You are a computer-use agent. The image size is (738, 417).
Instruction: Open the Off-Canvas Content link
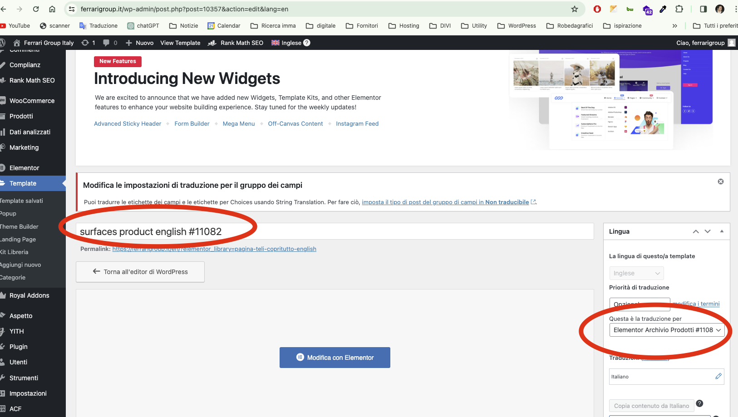[x=295, y=123]
